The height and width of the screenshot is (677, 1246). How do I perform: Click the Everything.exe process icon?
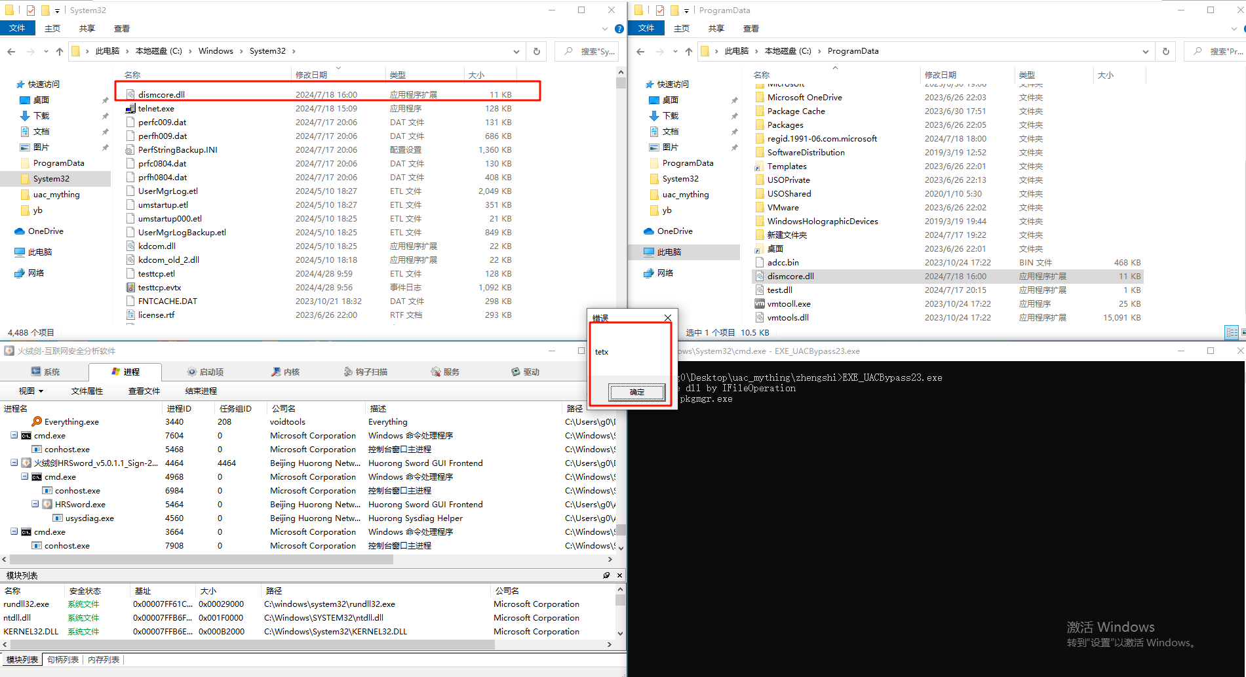tap(37, 421)
